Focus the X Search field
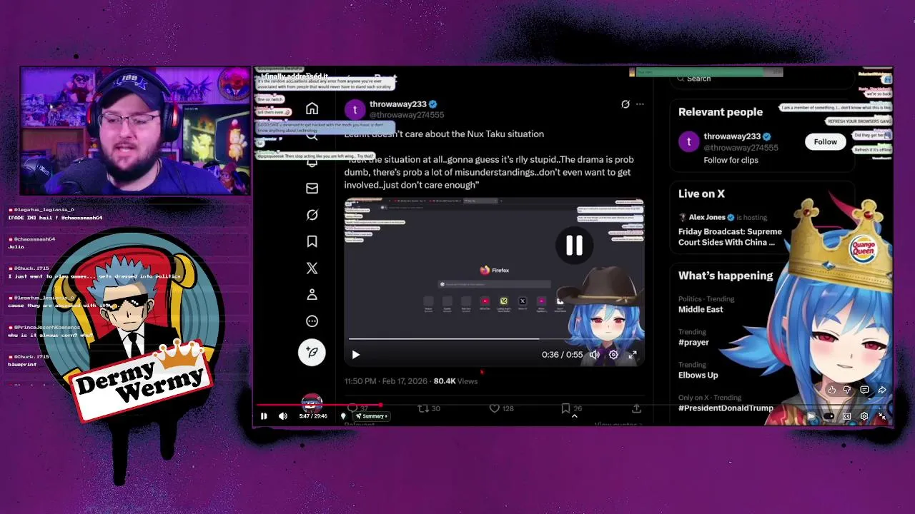Screen dimensions: 915x514 (x=761, y=79)
